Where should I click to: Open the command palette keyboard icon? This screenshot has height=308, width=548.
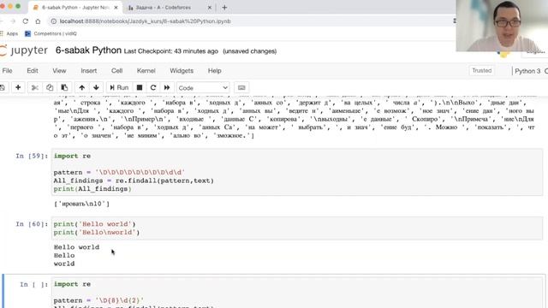click(x=241, y=87)
